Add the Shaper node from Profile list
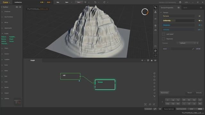 click(x=11, y=39)
